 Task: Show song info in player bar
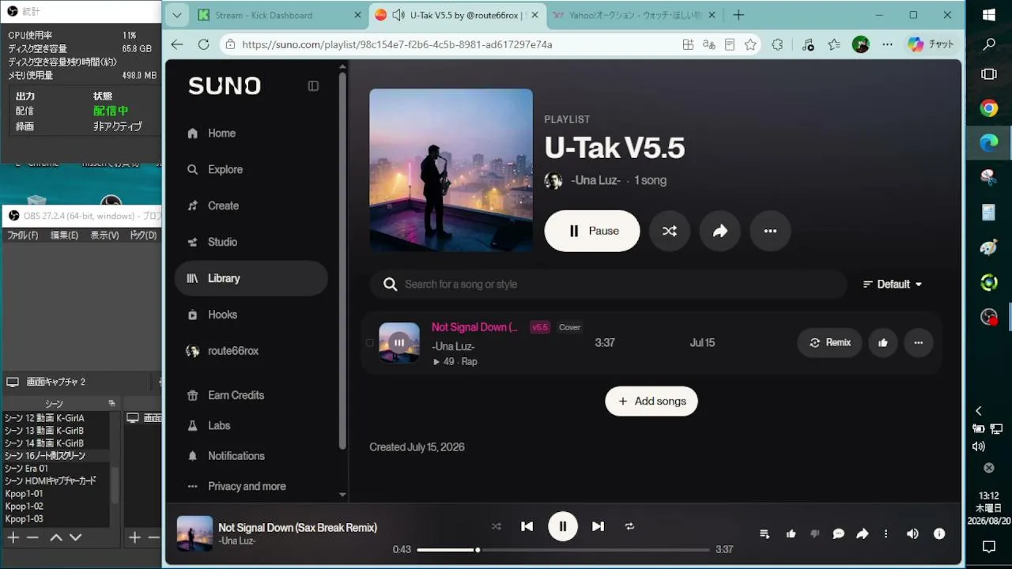(939, 534)
